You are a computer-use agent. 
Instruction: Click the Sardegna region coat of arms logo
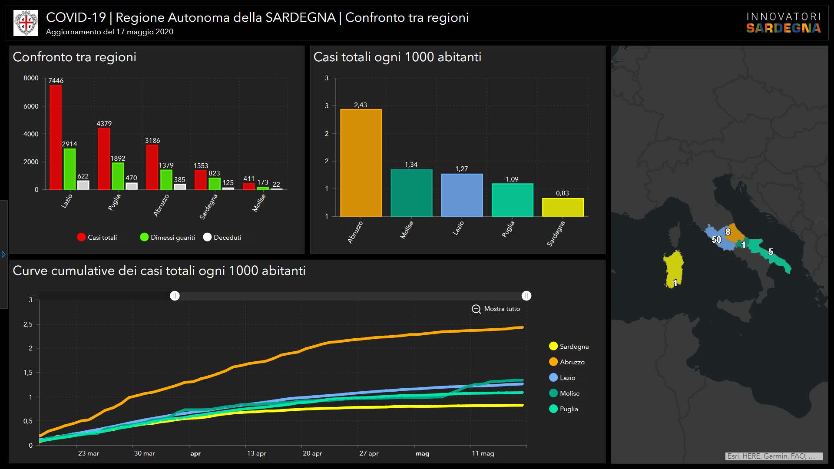[26, 23]
